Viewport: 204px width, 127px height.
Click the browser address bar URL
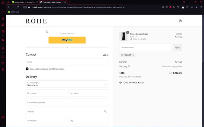click(x=78, y=7)
